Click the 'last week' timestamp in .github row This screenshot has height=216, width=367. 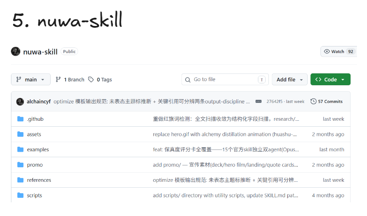pyautogui.click(x=333, y=119)
